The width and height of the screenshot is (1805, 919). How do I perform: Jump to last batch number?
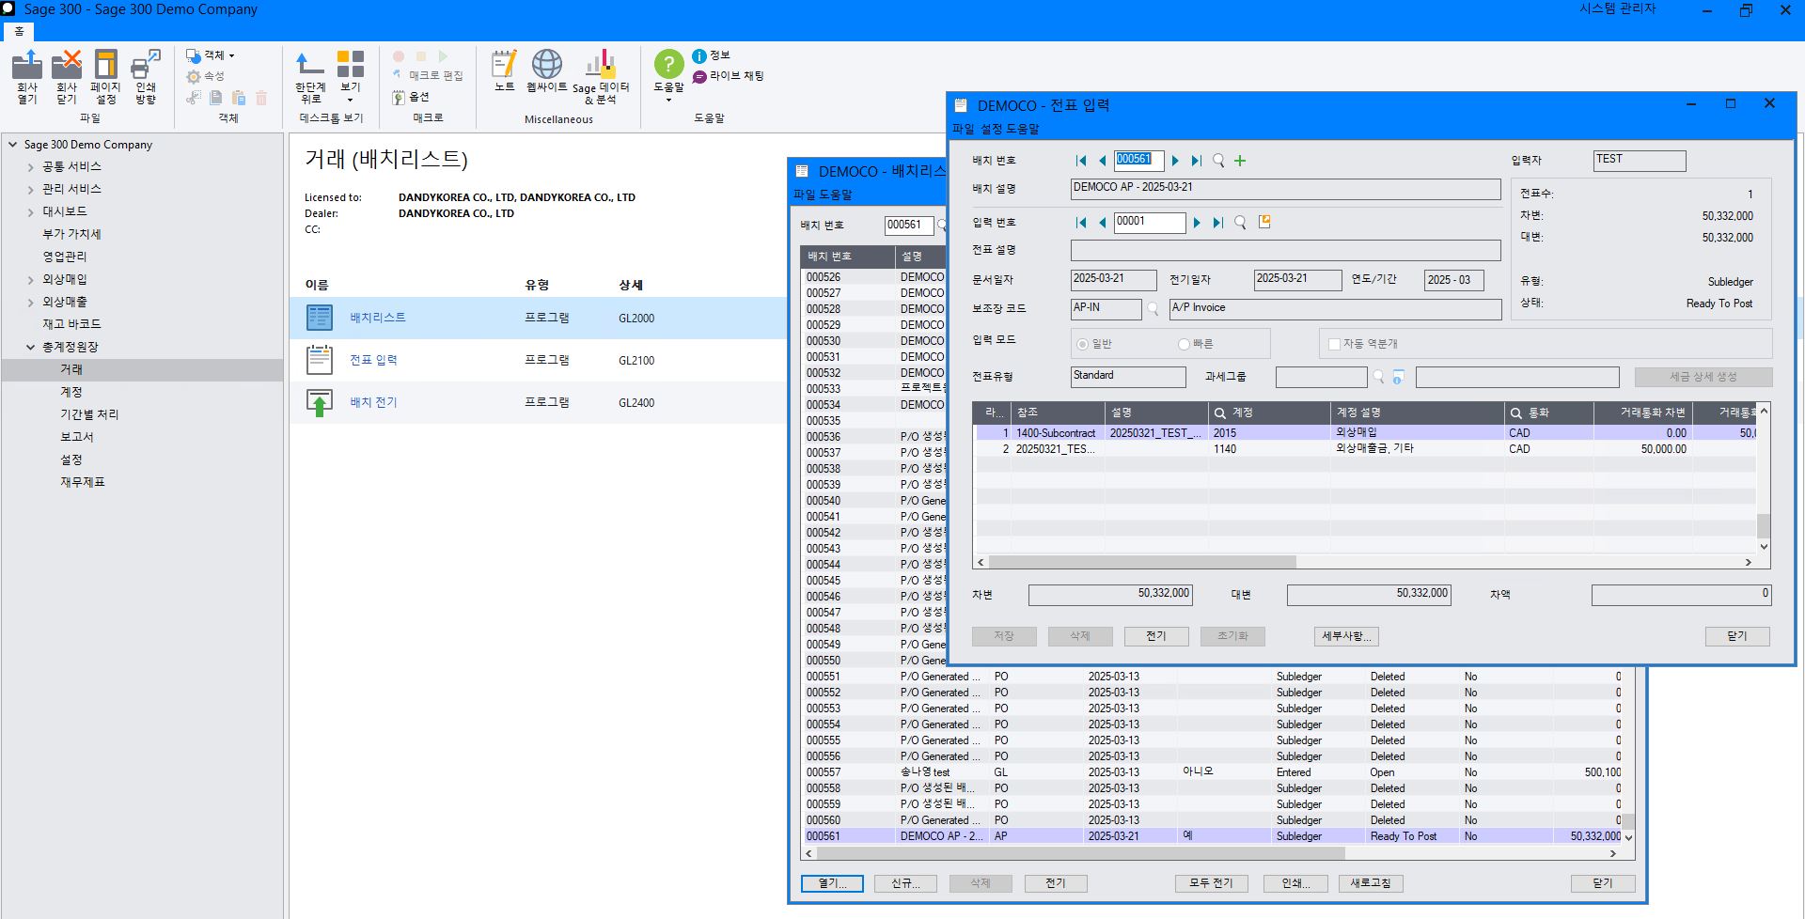coord(1196,161)
